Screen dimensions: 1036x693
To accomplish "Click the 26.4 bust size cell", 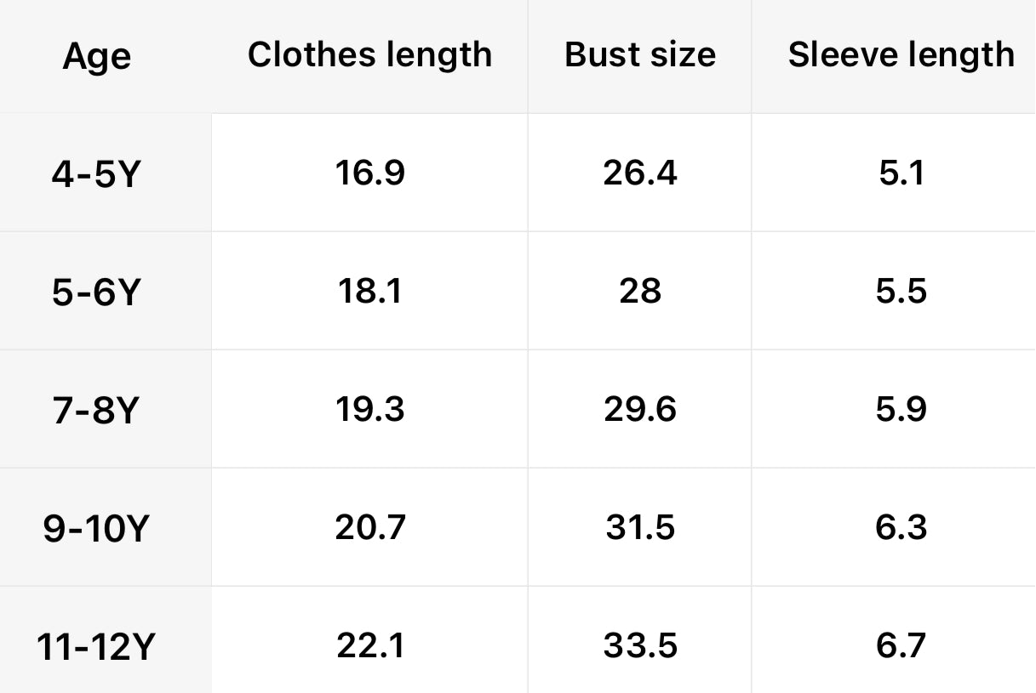I will 640,173.
